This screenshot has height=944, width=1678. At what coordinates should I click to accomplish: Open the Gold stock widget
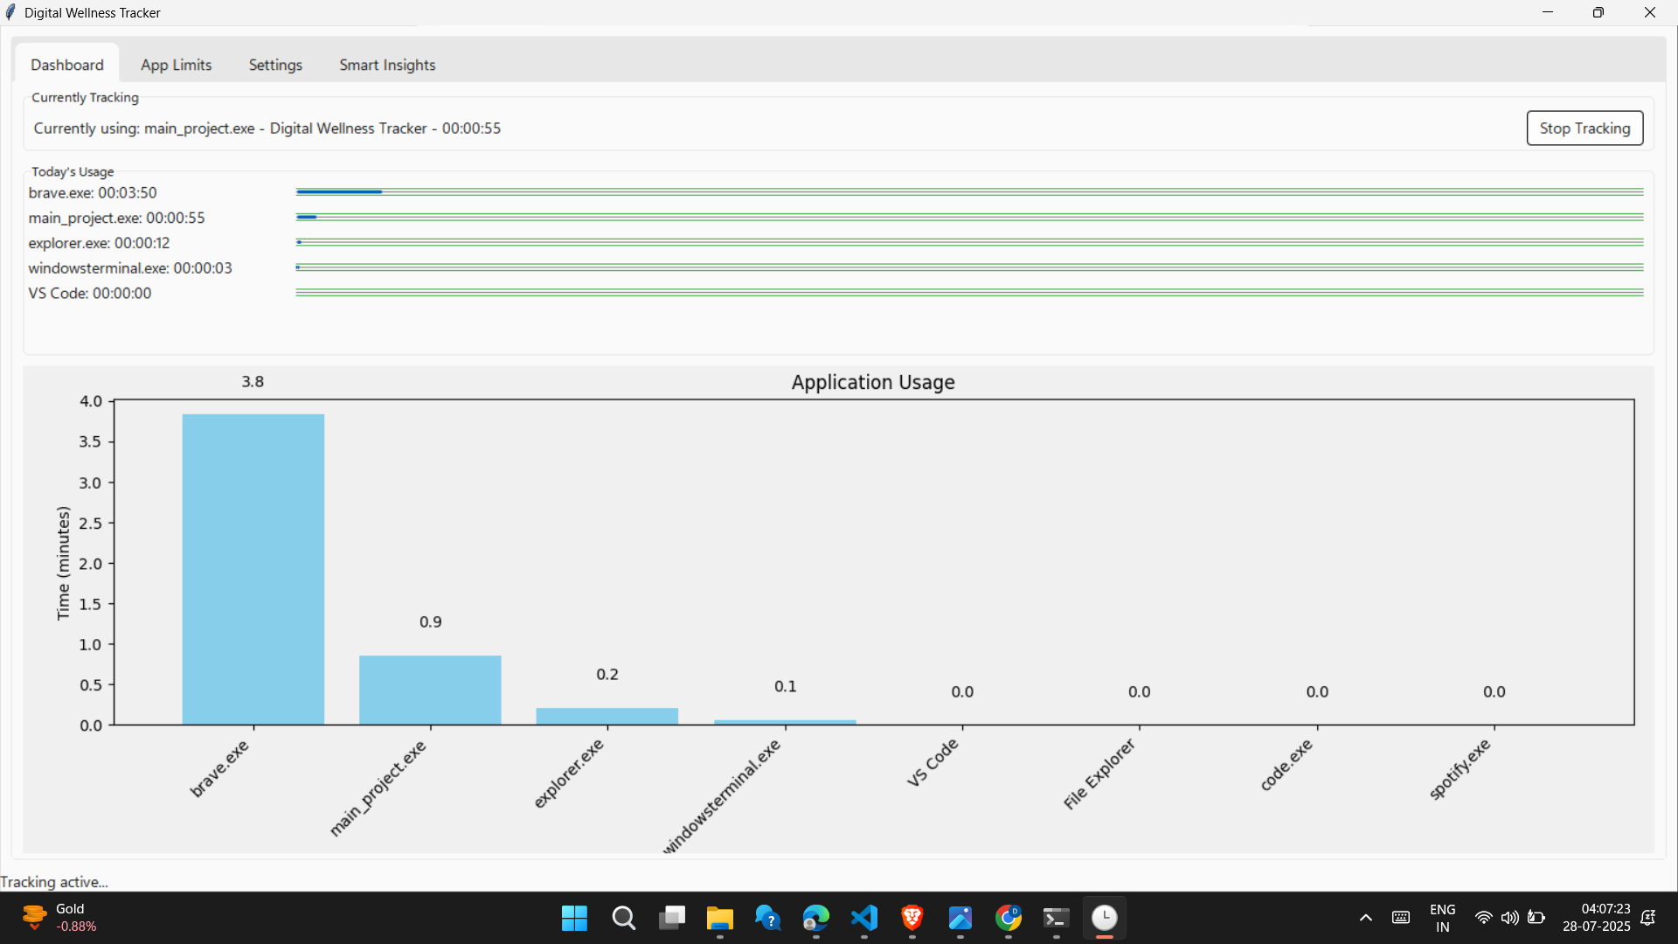59,918
